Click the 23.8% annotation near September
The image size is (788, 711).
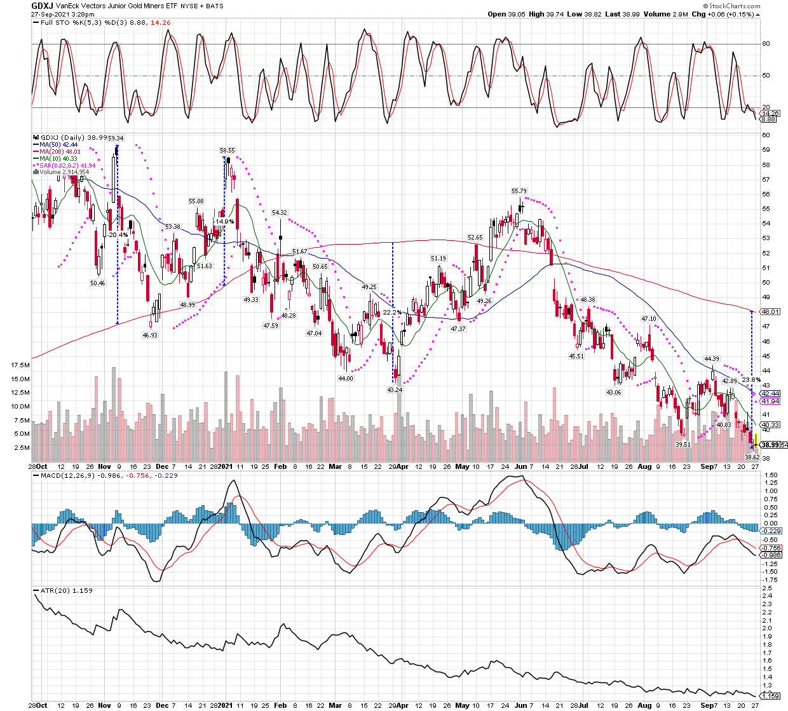[x=752, y=379]
